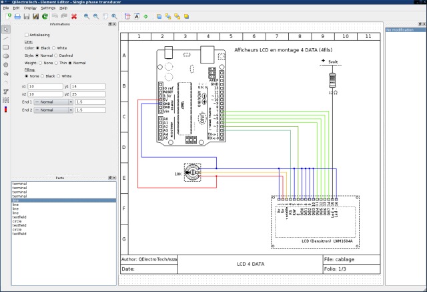The image size is (427, 292).
Task: Enable the Antialiasing checkbox
Action: pos(27,34)
